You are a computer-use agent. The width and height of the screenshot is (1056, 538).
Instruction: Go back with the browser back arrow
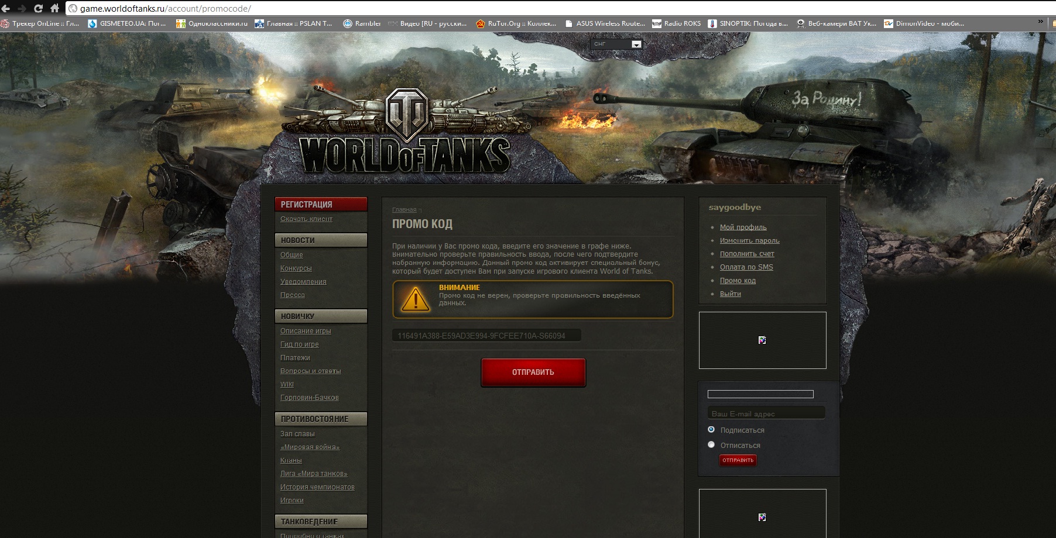(5, 8)
